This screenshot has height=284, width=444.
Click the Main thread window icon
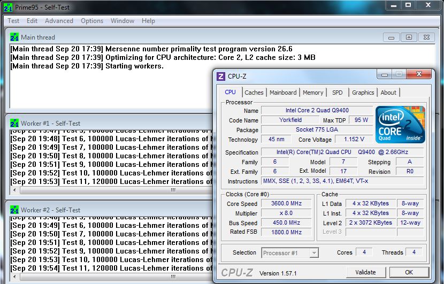tap(14, 37)
